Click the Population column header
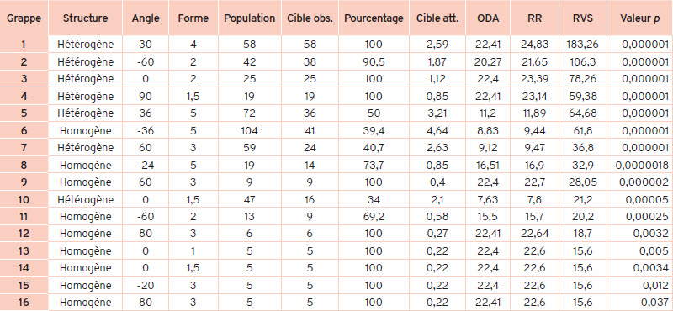This screenshot has height=311, width=673. (249, 18)
